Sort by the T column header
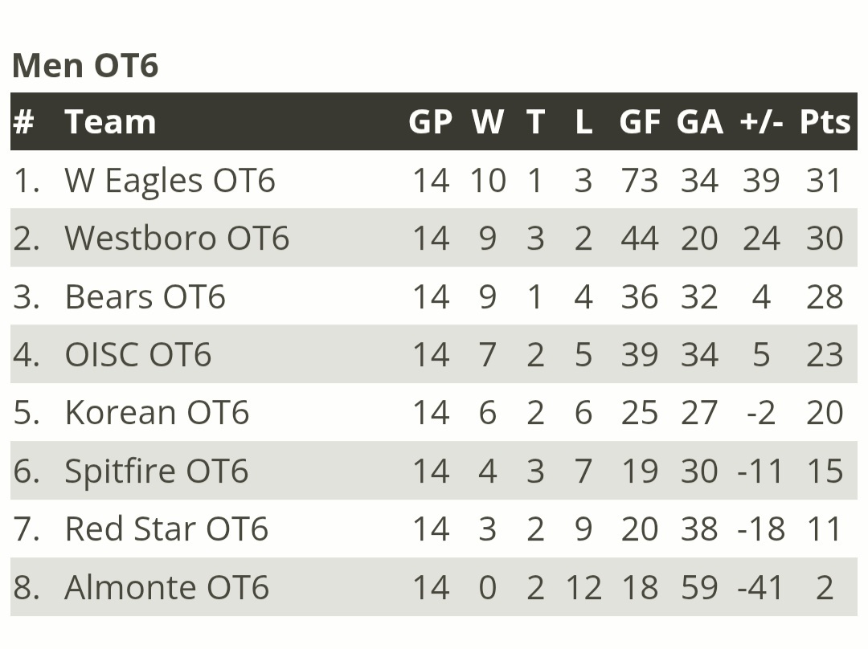Viewport: 868px width, 649px height. coord(535,122)
